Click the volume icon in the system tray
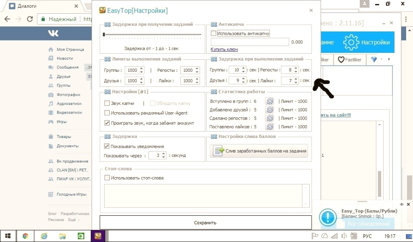This screenshot has width=413, height=242. pos(344,236)
